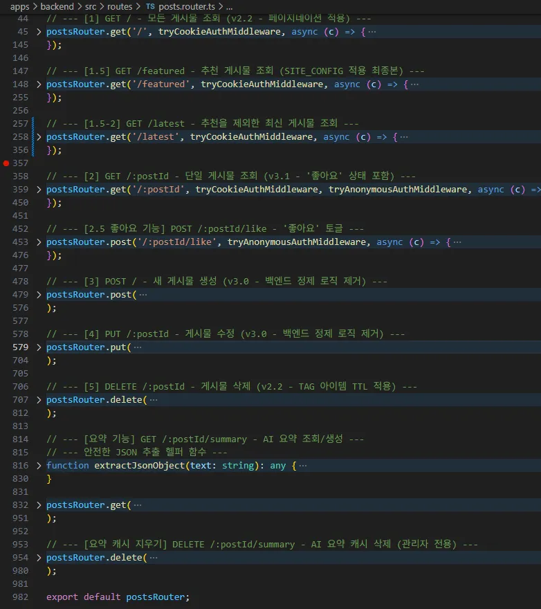This screenshot has height=609, width=541.
Task: Click the folded-code ellipsis on line 148
Action: [x=415, y=84]
